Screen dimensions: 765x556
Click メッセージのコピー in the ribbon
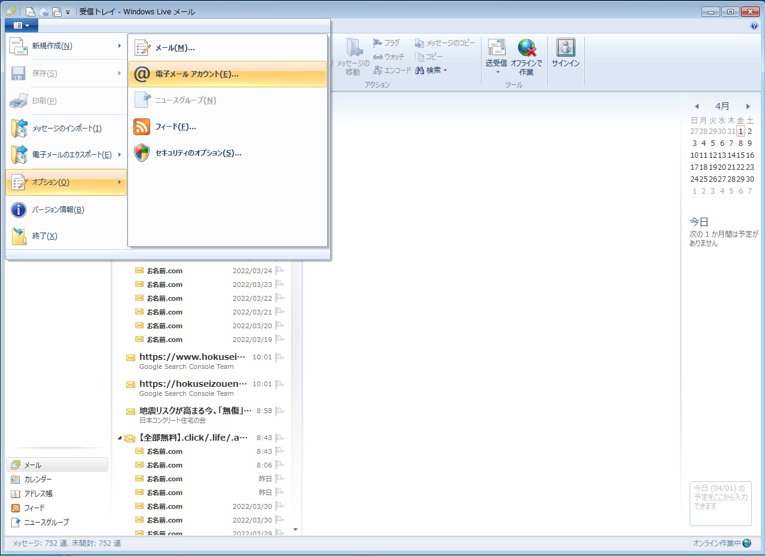pos(445,43)
